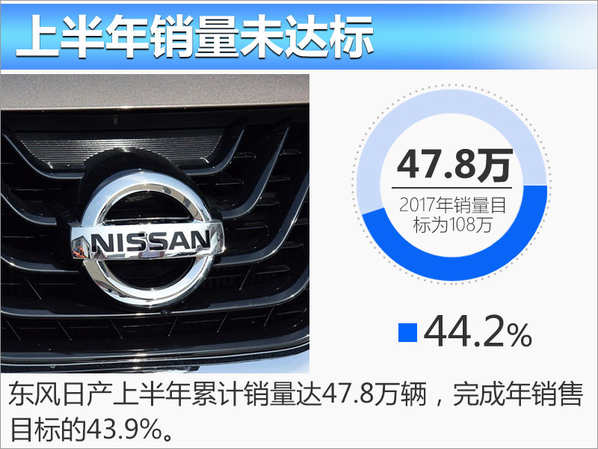Click the beige car hood above the grille
The image size is (598, 449).
(x=155, y=91)
